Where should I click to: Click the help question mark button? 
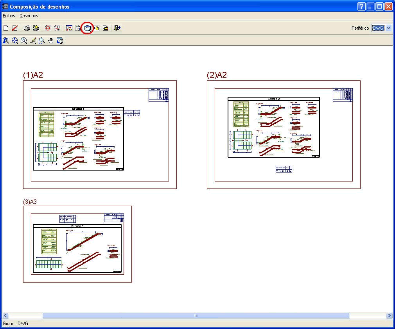click(361, 7)
